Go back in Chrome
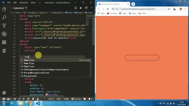Image resolution: width=189 pixels, height=106 pixels. pos(99,9)
